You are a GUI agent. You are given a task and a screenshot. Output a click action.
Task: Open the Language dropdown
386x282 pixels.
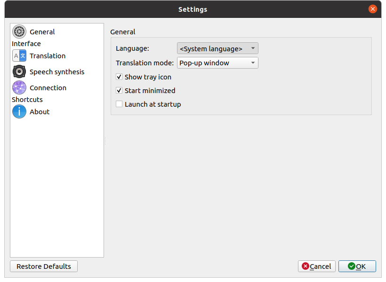pyautogui.click(x=217, y=48)
